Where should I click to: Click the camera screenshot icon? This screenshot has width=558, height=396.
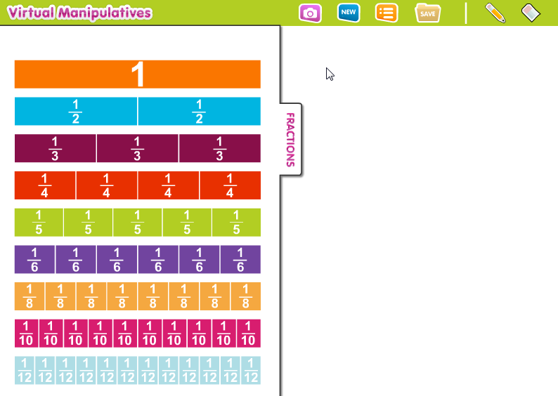click(310, 13)
